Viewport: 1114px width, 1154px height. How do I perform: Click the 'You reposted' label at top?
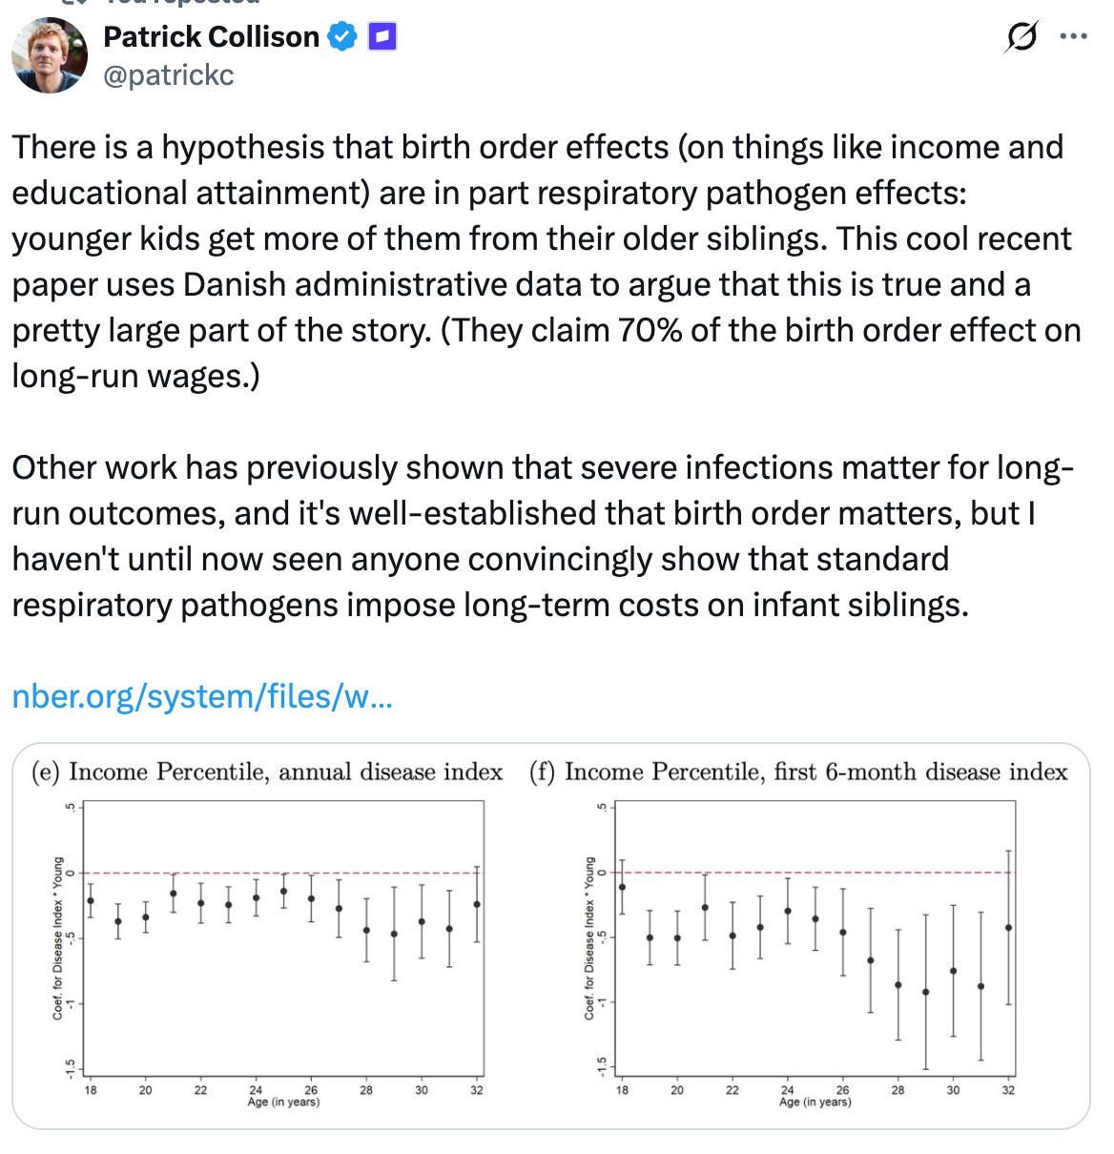tap(181, 3)
